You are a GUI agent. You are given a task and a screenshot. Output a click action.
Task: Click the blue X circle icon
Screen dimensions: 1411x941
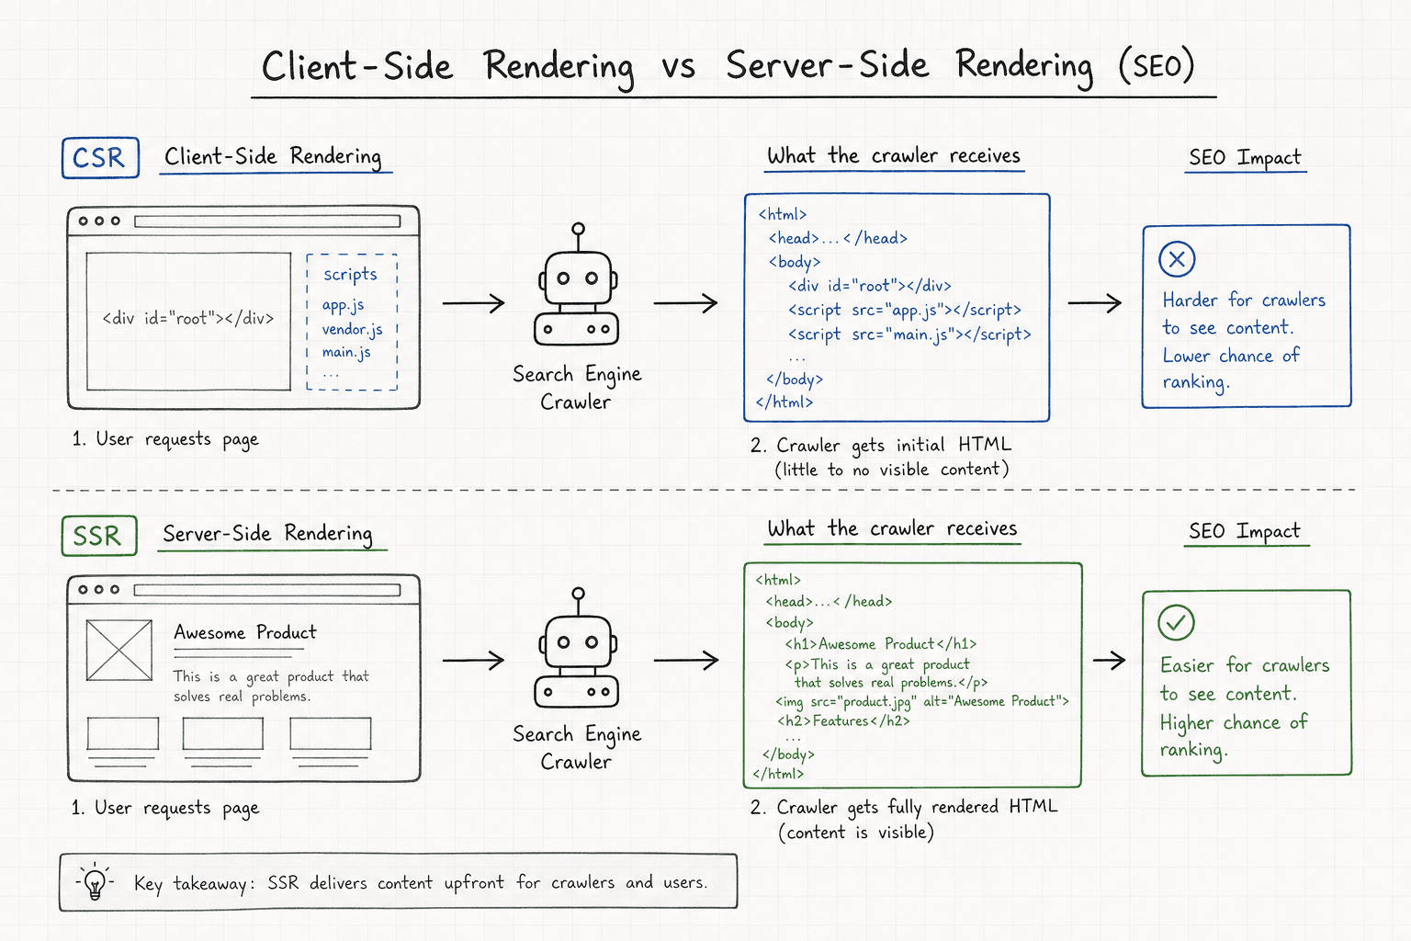tap(1177, 259)
